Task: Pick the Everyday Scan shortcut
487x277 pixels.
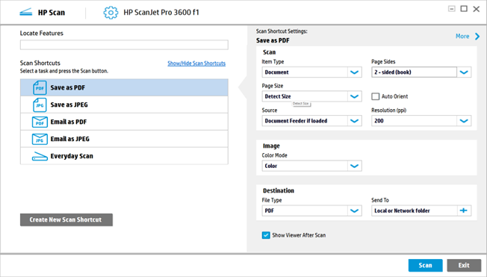Action: (124, 156)
